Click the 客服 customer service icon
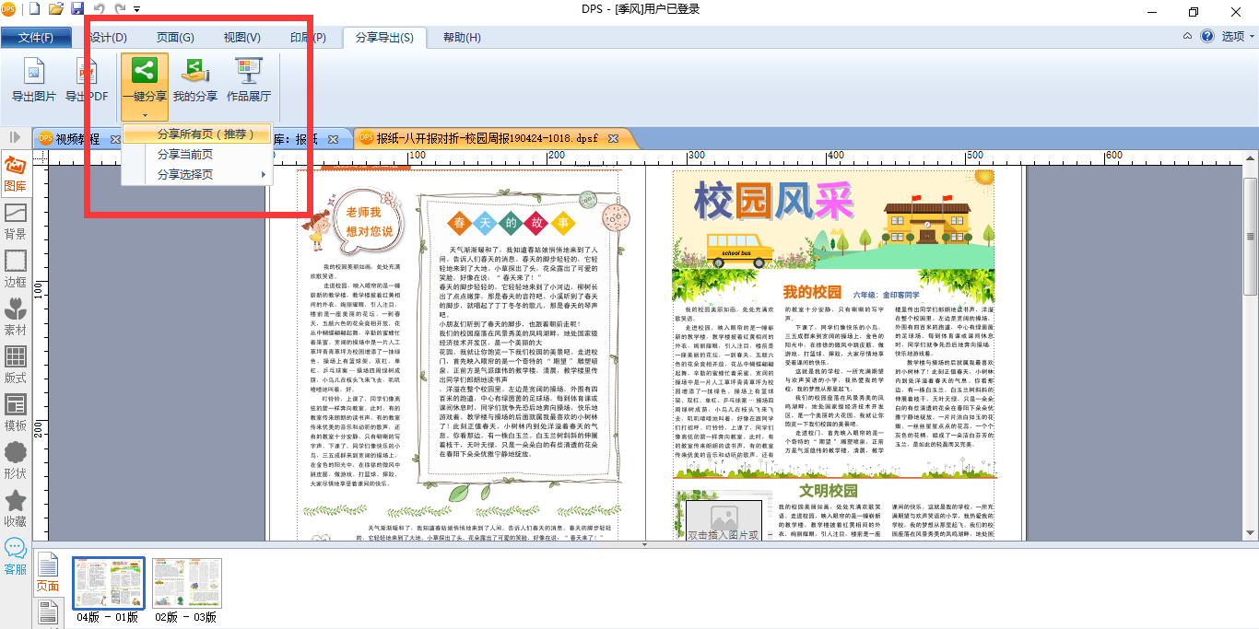 pyautogui.click(x=16, y=557)
